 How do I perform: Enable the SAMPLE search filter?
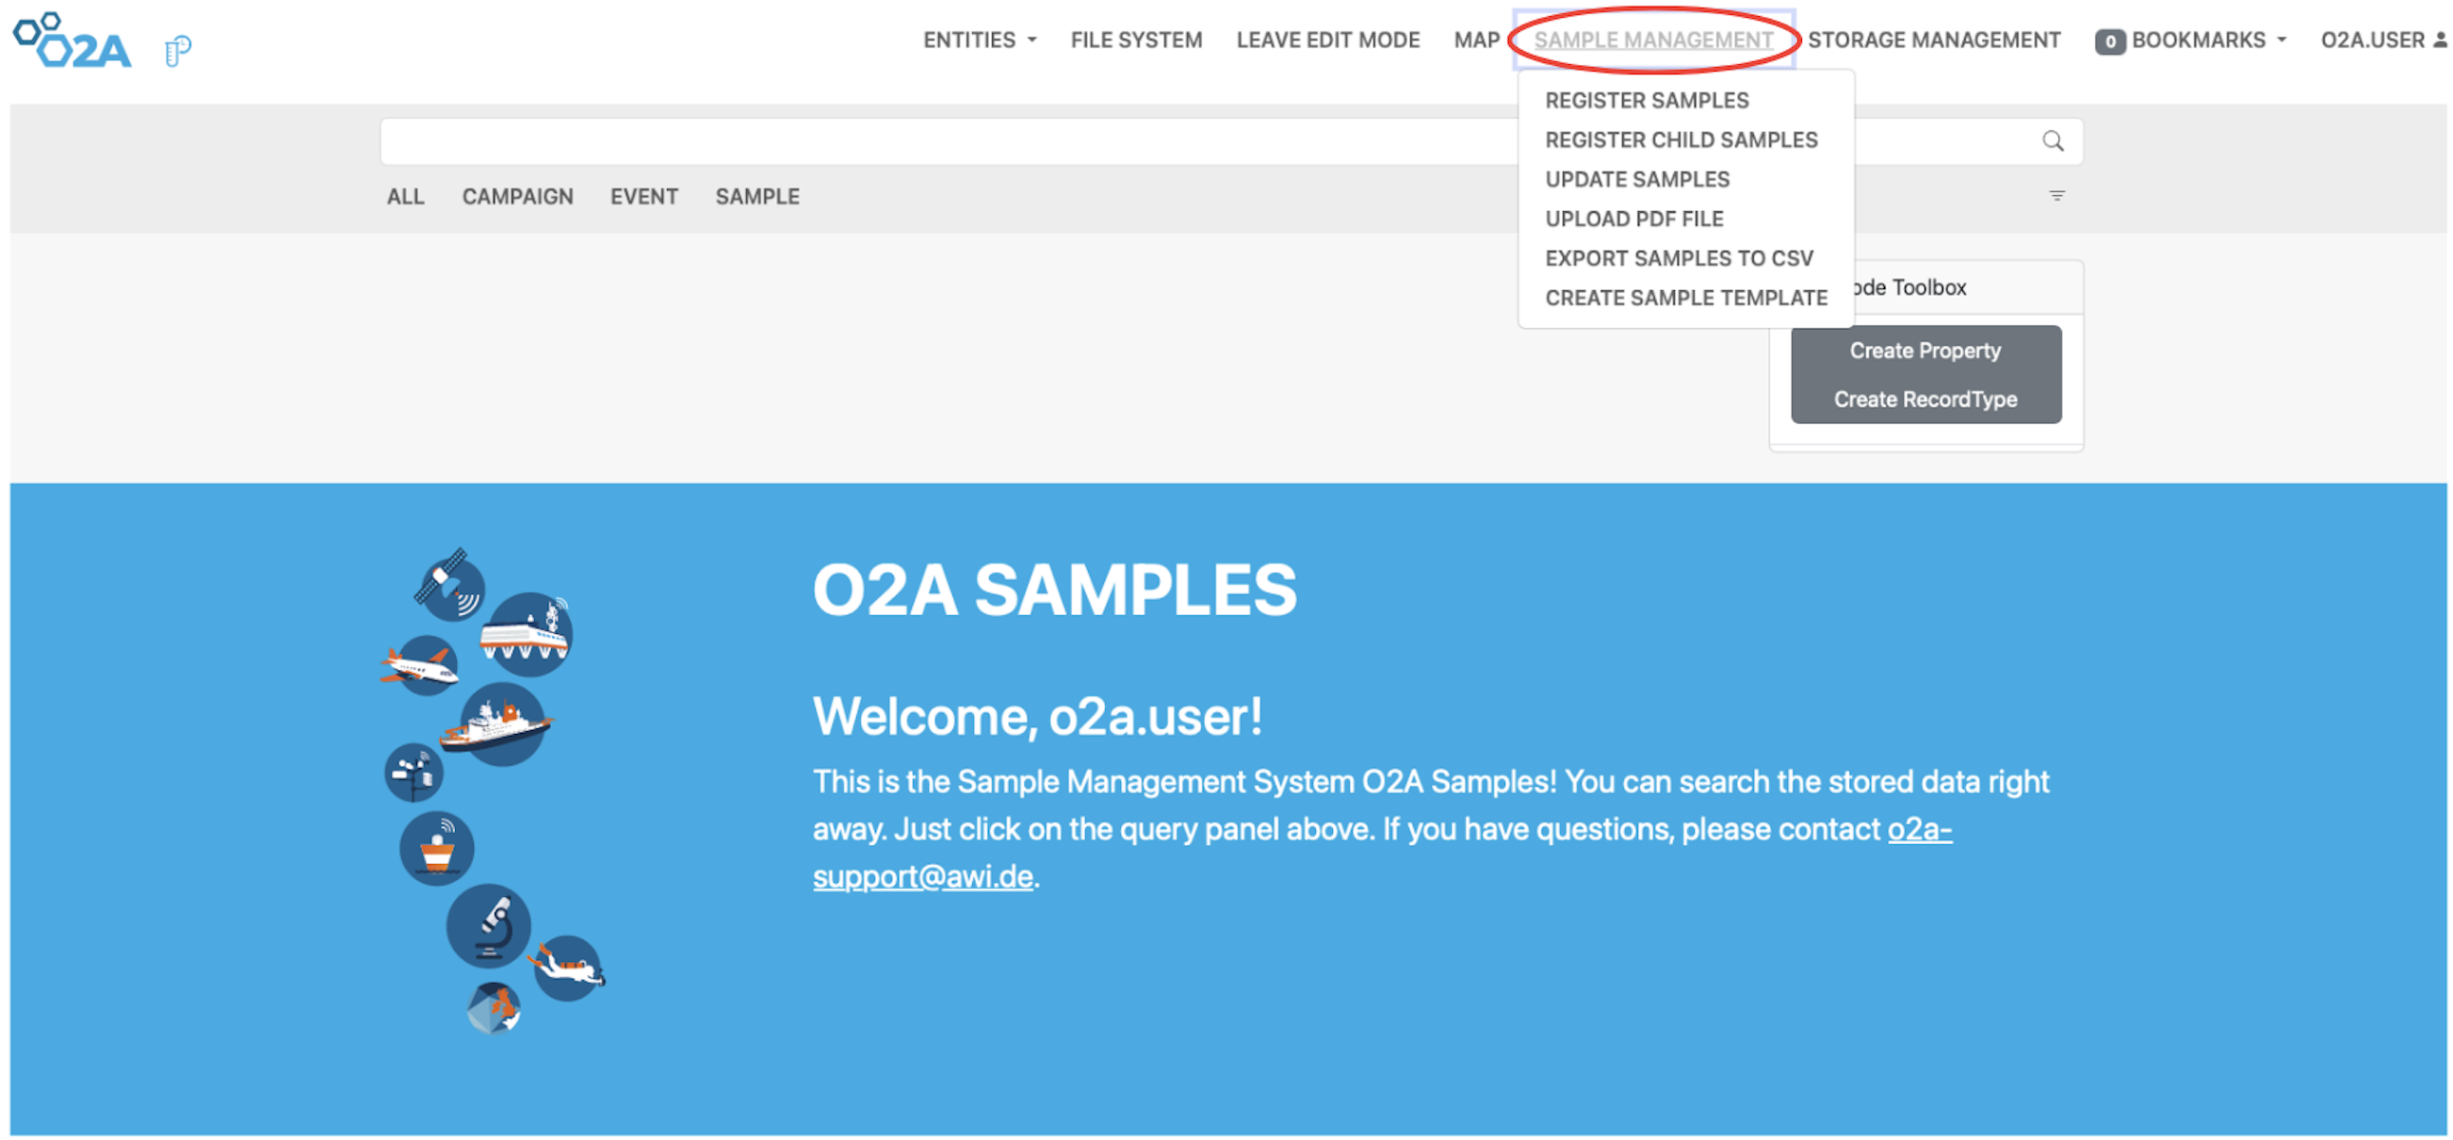tap(757, 196)
